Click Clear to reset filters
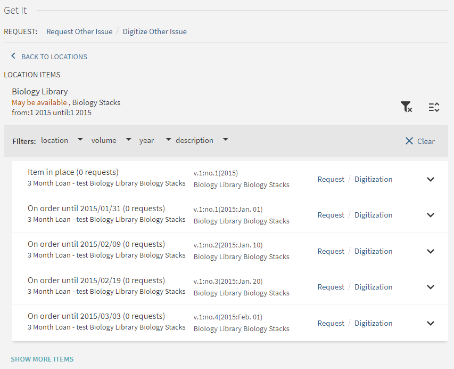 point(426,141)
